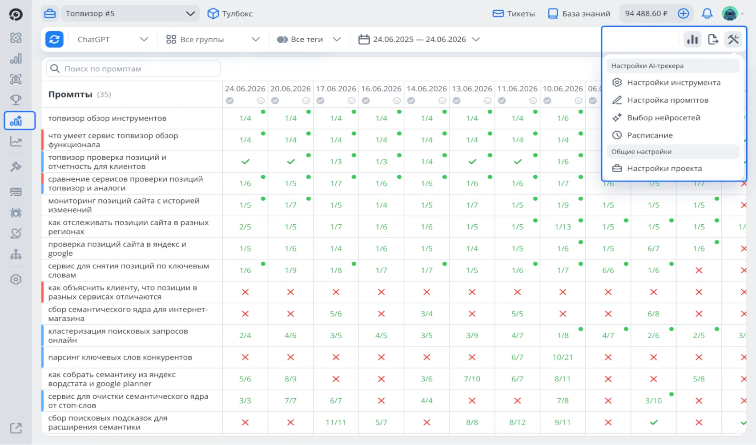Expand the ChatGPT neural network dropdown
756x445 pixels.
[113, 40]
